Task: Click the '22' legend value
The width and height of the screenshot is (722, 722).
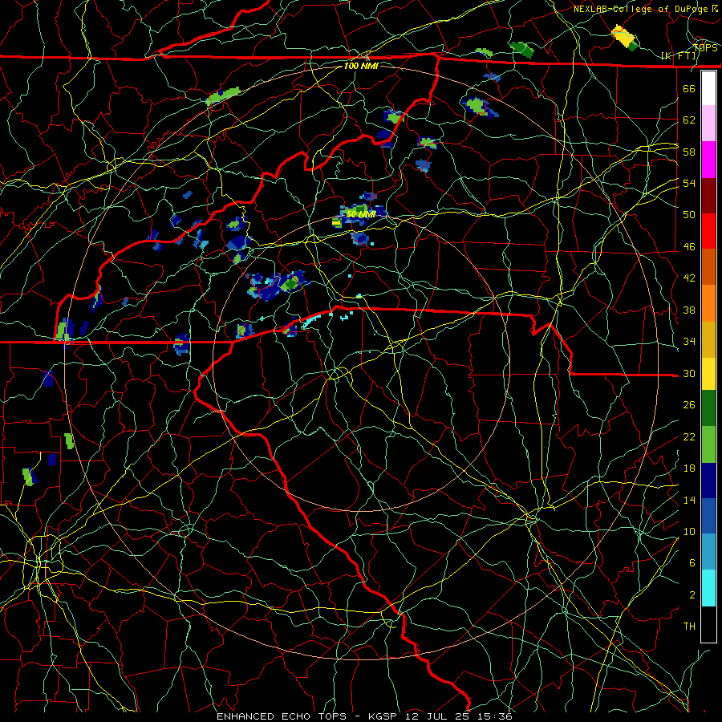Action: [x=689, y=437]
